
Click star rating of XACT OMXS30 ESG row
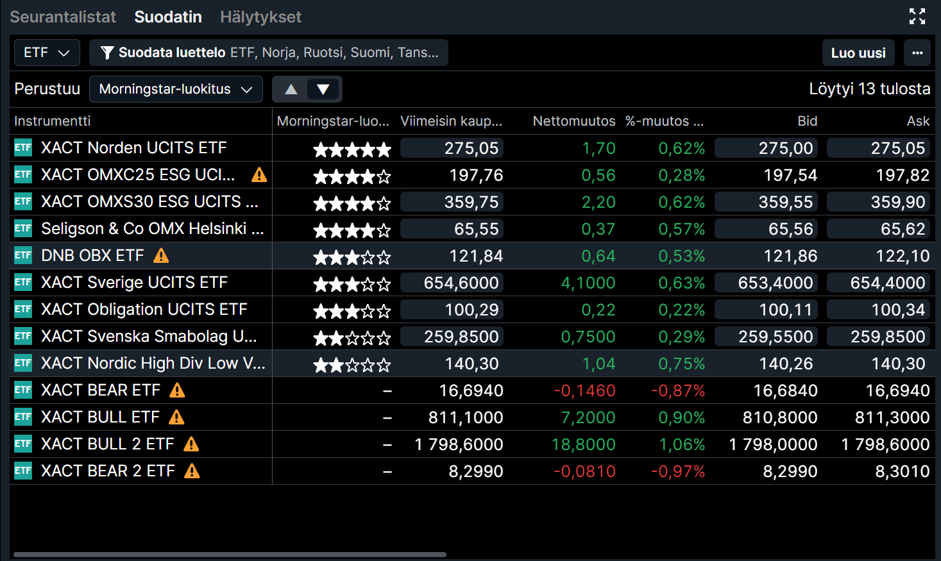[x=352, y=203]
